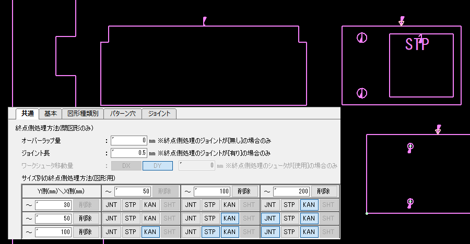470x244 pixels.
Task: Click the Y-side 100 row size field
Action: tap(53, 231)
